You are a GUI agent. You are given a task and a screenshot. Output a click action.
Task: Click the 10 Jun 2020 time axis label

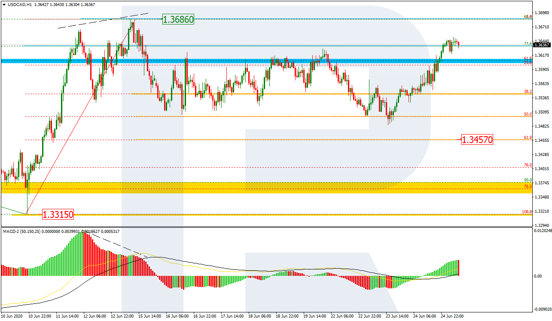click(x=11, y=316)
